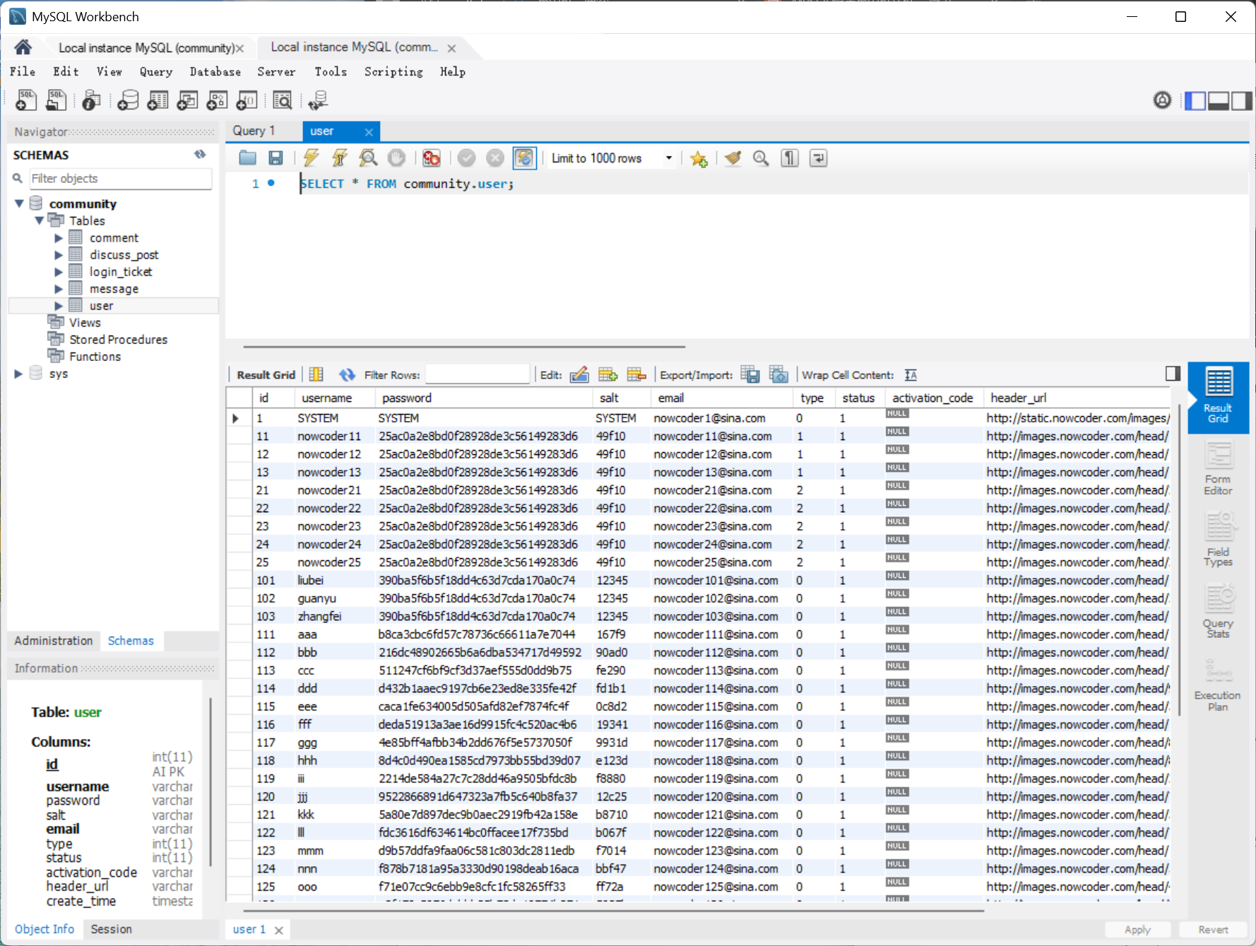Stop the running query
This screenshot has height=946, width=1256.
pyautogui.click(x=397, y=158)
